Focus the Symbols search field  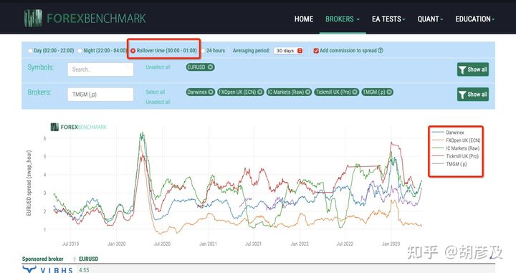(100, 70)
